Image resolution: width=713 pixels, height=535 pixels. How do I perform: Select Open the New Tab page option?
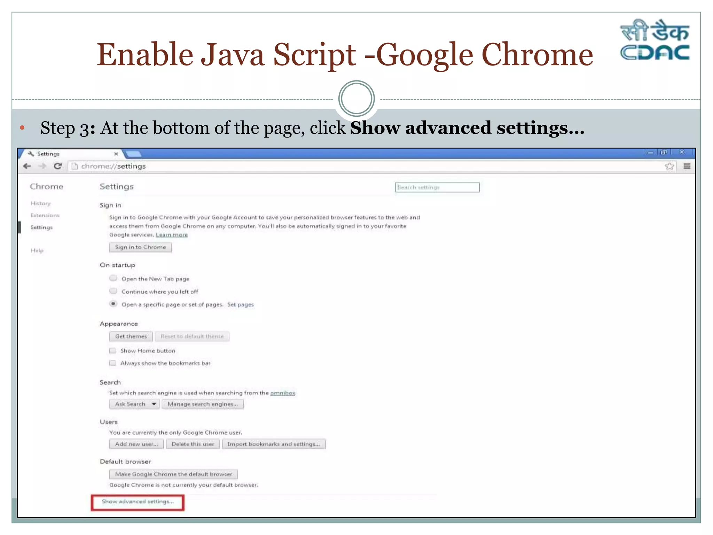click(113, 278)
